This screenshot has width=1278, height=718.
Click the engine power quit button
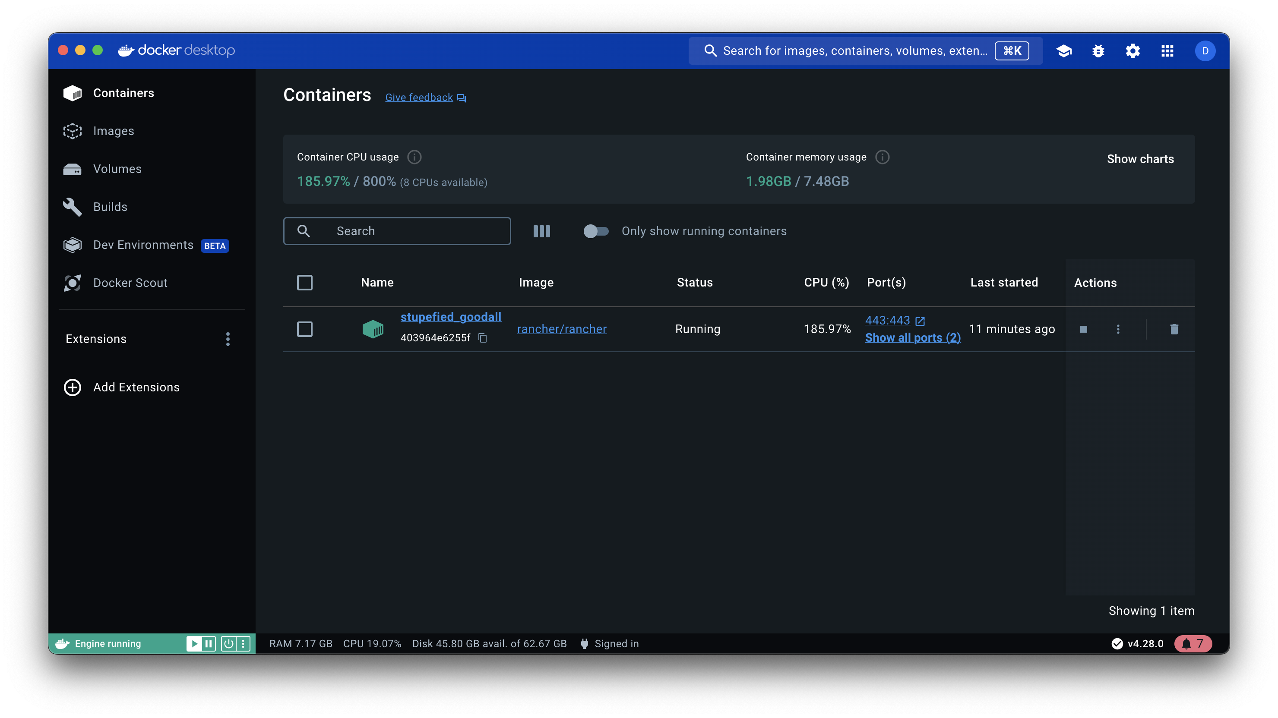(x=228, y=644)
